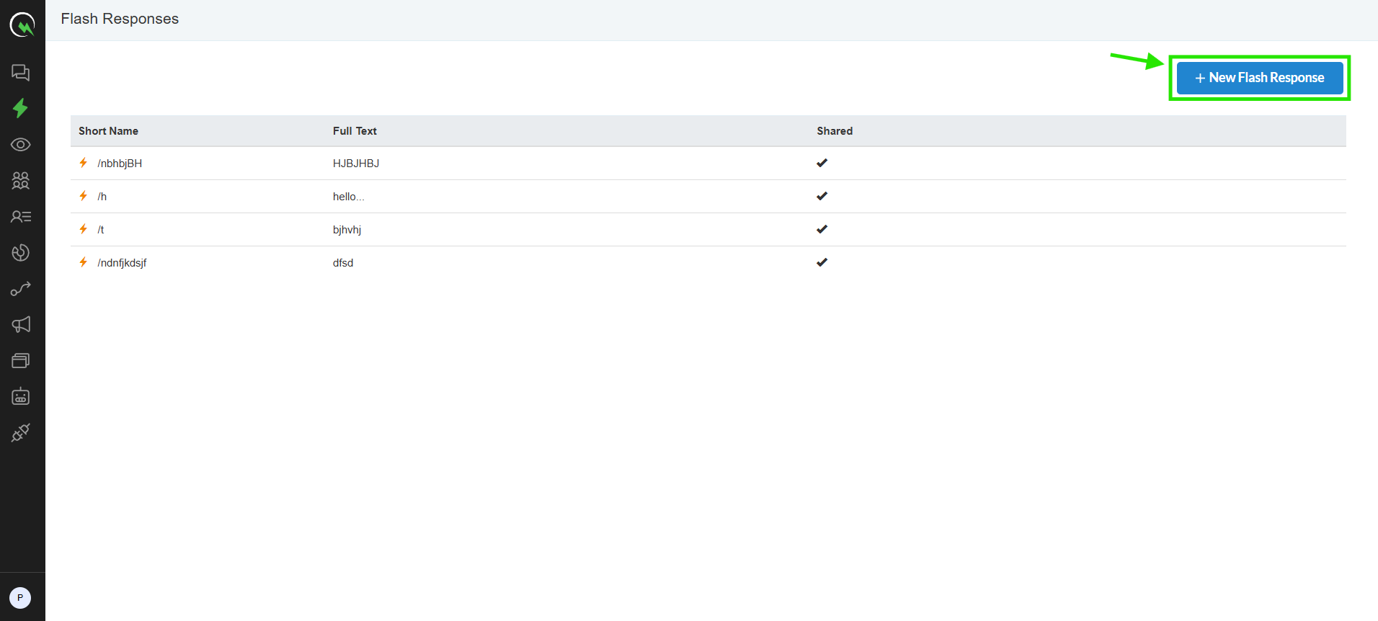1378x621 pixels.
Task: Click the Shared checkmark for /ndnfjkdsjf row
Action: [x=822, y=262]
